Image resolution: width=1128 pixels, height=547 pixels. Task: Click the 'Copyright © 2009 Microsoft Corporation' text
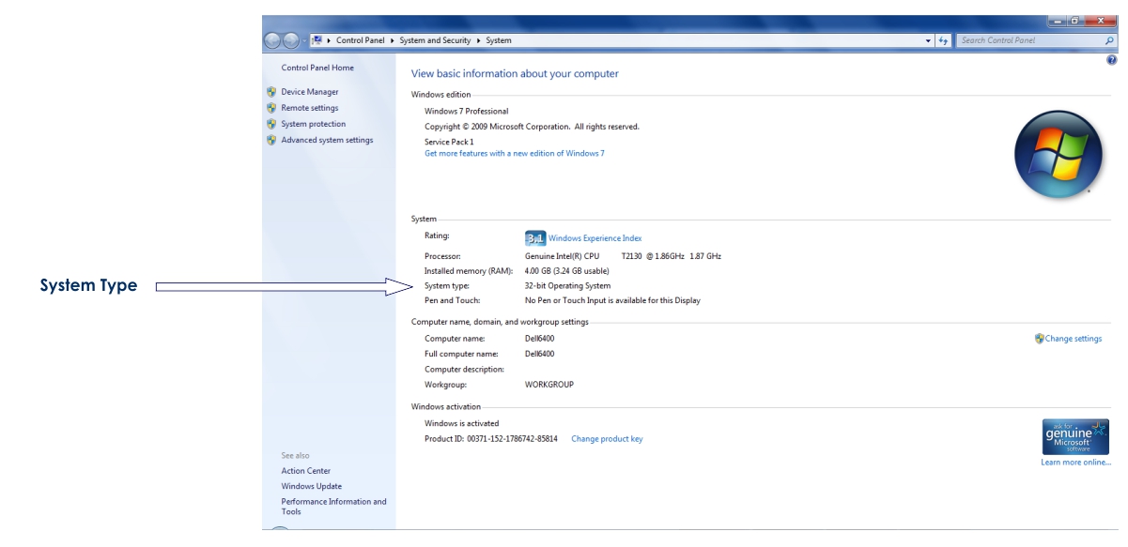pyautogui.click(x=532, y=126)
